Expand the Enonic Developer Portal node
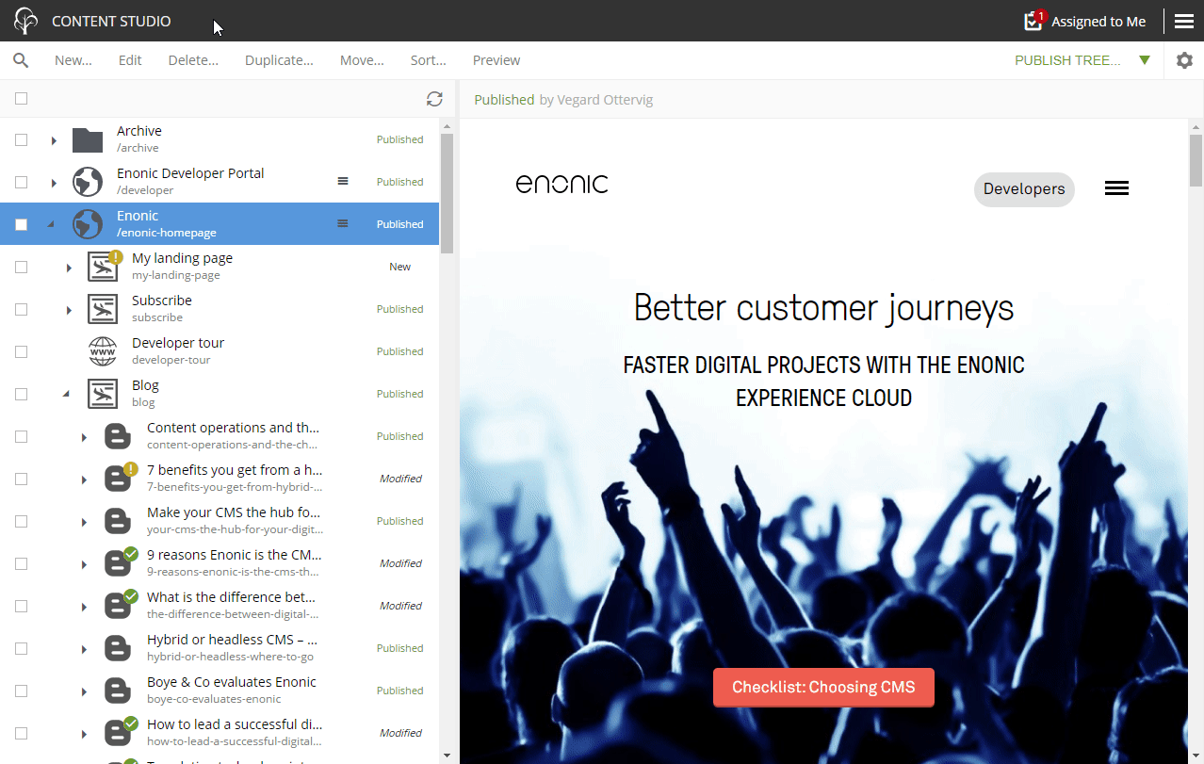 click(x=54, y=182)
